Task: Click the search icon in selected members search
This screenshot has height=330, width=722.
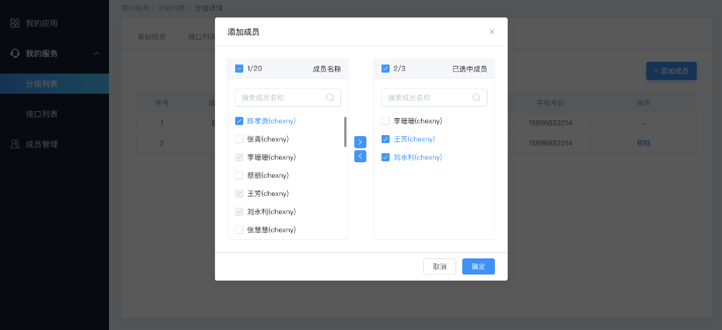Action: pyautogui.click(x=476, y=97)
